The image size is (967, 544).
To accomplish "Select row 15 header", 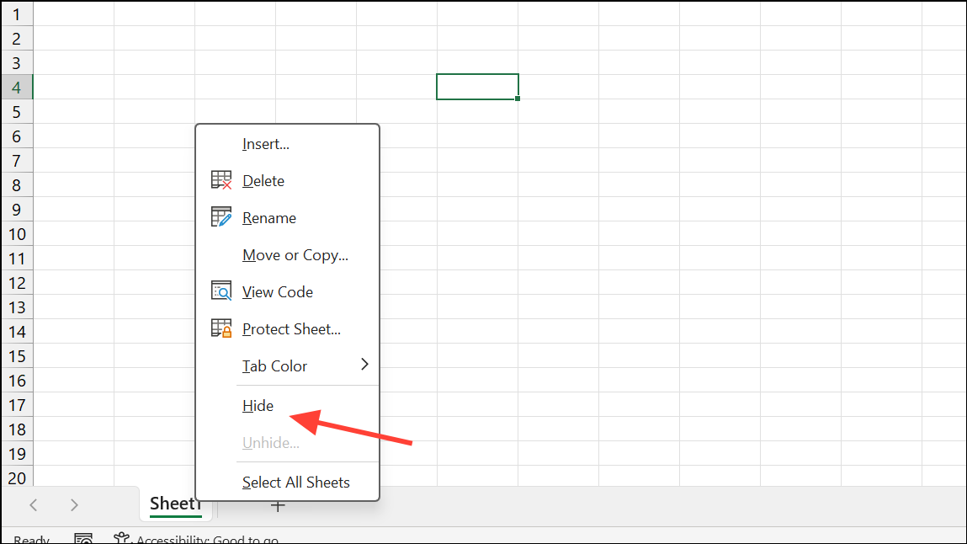I will 17,356.
